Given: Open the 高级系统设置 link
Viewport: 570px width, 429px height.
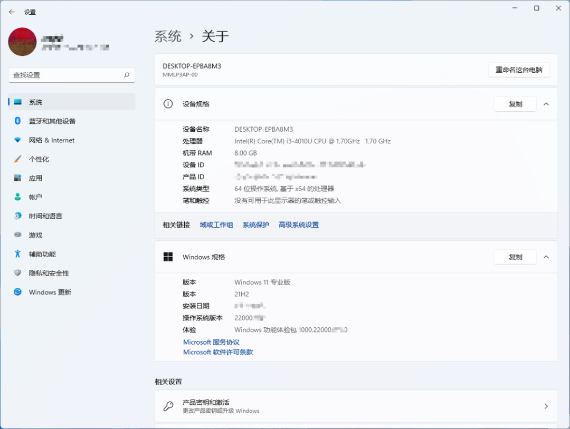Looking at the screenshot, I should pyautogui.click(x=299, y=225).
